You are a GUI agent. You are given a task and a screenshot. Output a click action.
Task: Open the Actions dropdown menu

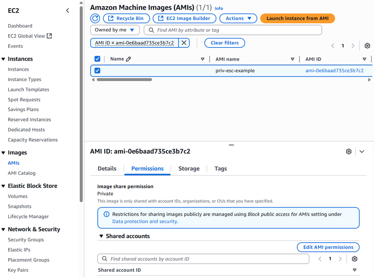coord(238,18)
